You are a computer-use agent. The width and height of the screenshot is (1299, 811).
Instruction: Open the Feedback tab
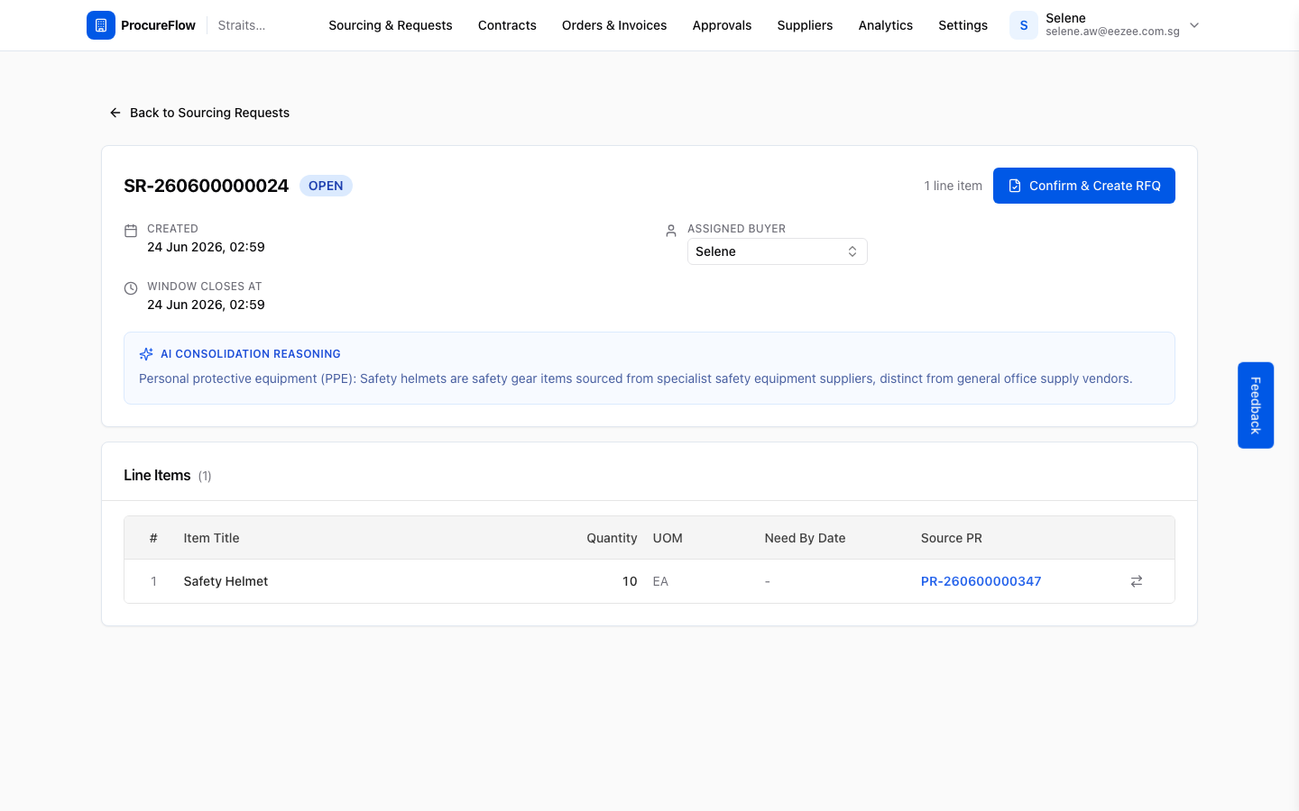click(1256, 405)
